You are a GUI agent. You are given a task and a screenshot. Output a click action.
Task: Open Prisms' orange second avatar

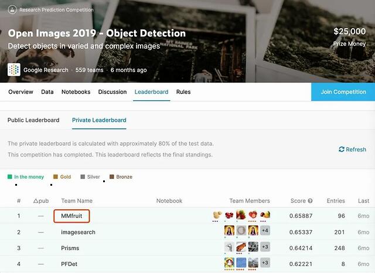[241, 247]
